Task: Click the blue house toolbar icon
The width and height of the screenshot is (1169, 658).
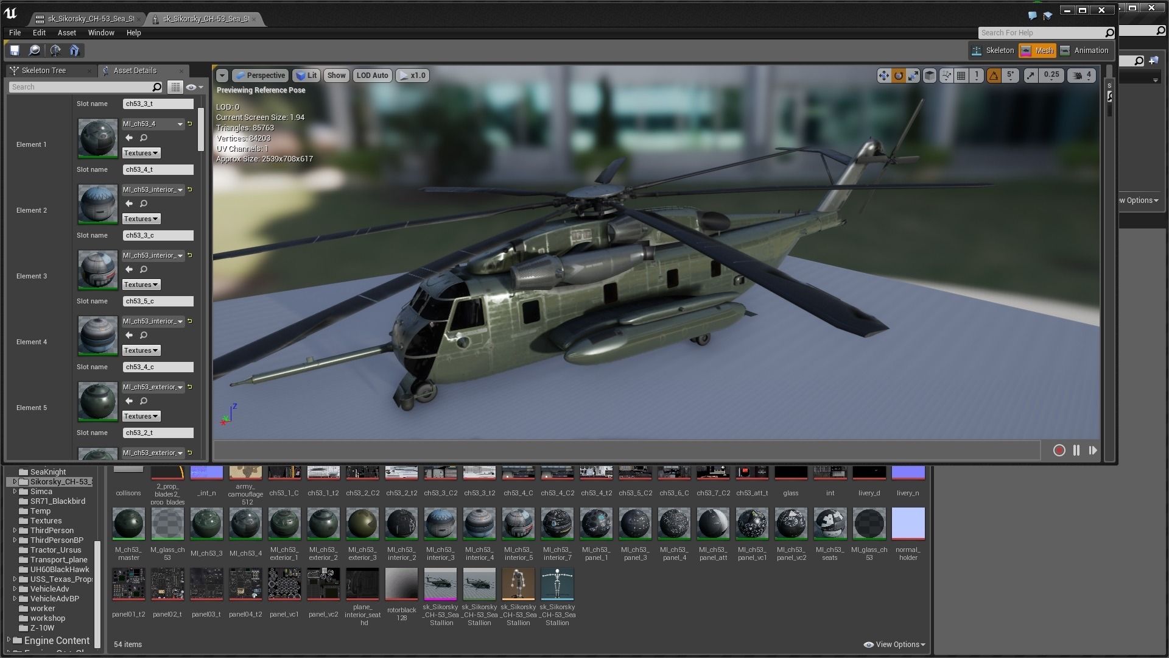Action: click(75, 51)
